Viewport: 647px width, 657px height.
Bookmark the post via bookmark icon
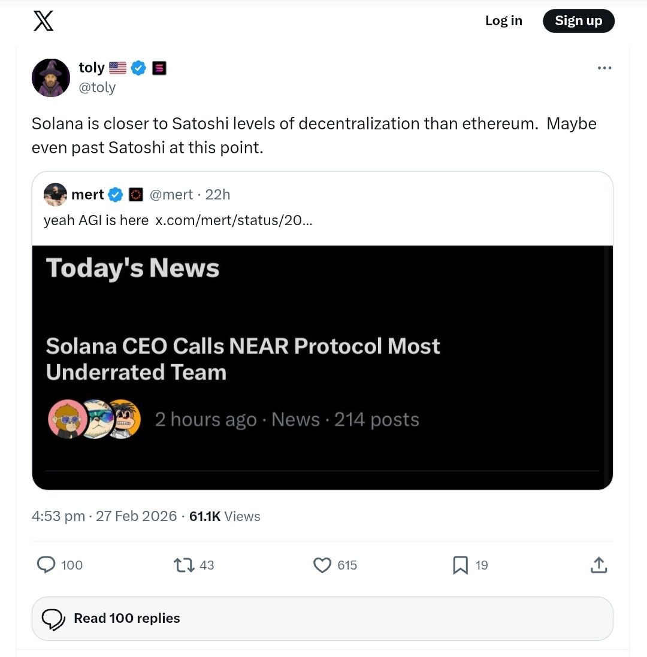[x=460, y=565]
